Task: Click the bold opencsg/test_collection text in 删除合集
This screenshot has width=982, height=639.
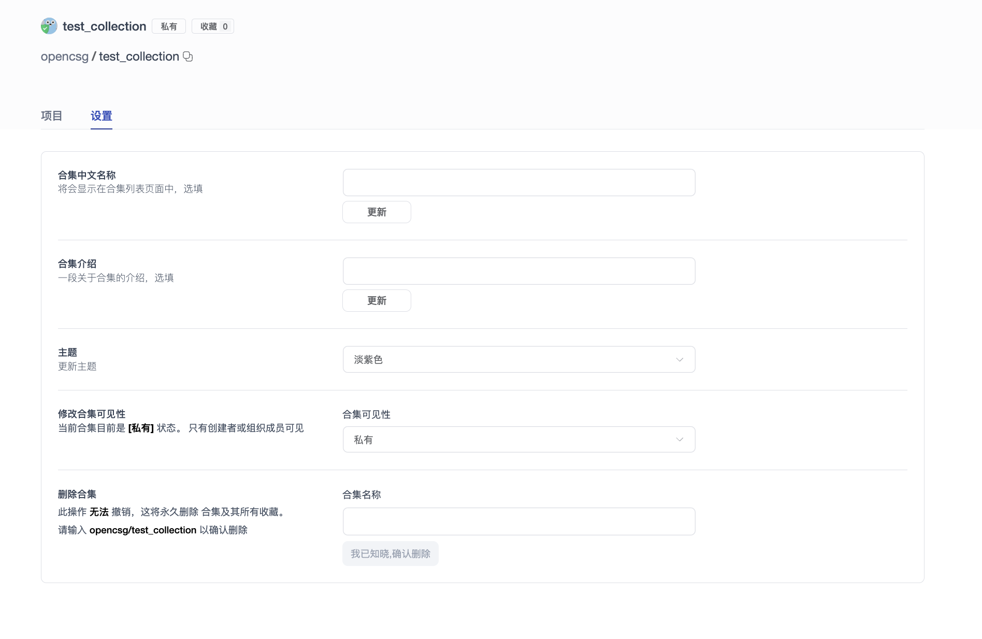Action: (x=143, y=530)
